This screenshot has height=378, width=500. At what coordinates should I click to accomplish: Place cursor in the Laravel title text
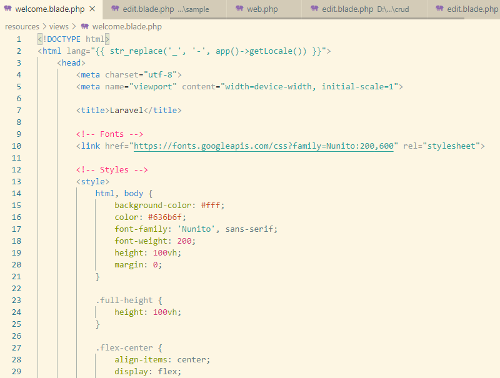click(126, 111)
